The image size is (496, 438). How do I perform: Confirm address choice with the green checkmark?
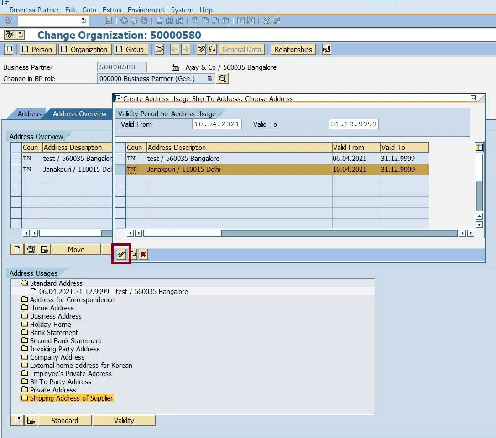click(x=121, y=255)
